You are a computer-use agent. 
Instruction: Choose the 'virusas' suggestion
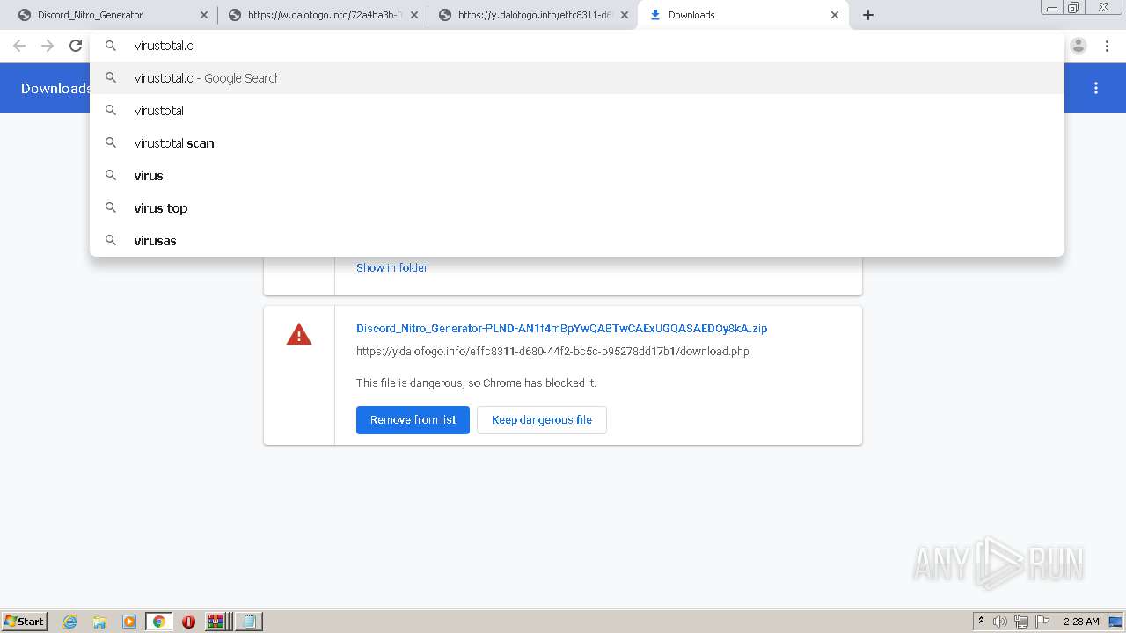coord(576,241)
